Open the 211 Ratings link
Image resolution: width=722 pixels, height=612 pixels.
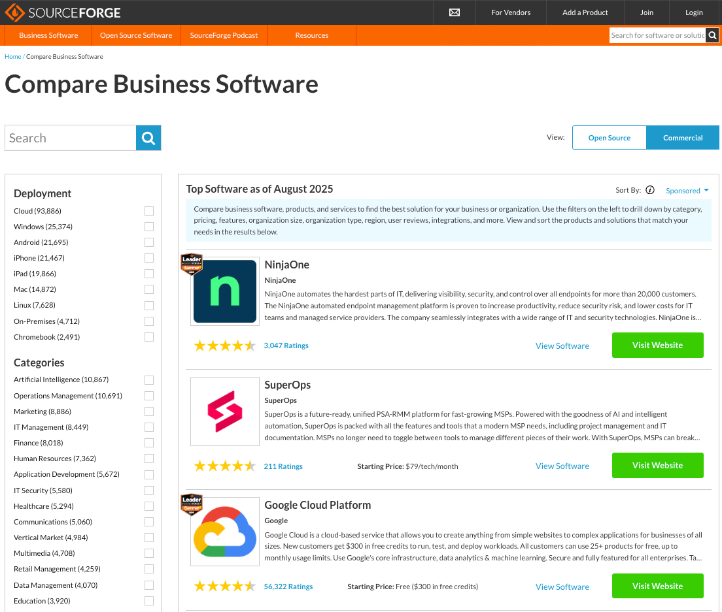pos(283,466)
